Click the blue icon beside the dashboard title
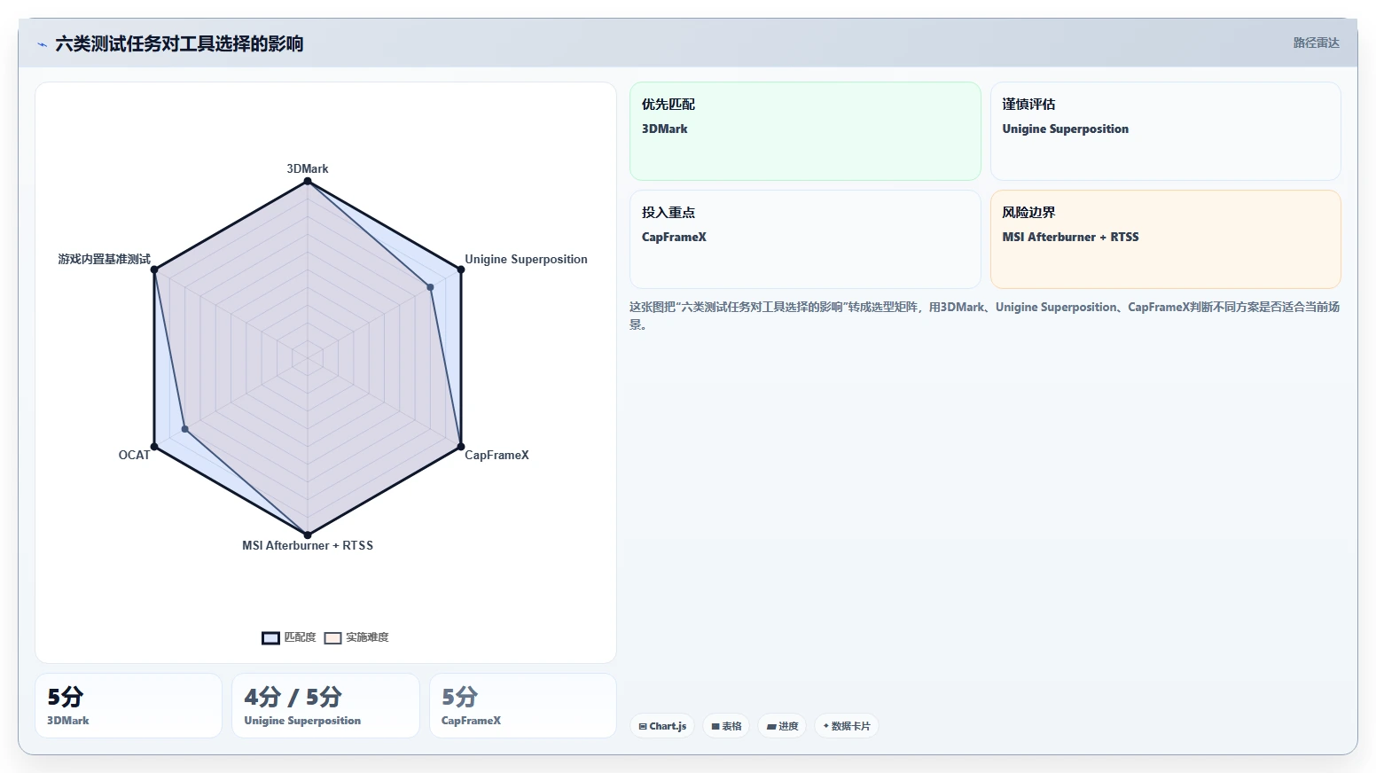The image size is (1376, 773). [42, 44]
